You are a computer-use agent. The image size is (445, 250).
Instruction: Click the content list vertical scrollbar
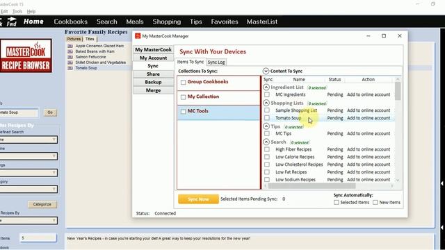click(398, 91)
